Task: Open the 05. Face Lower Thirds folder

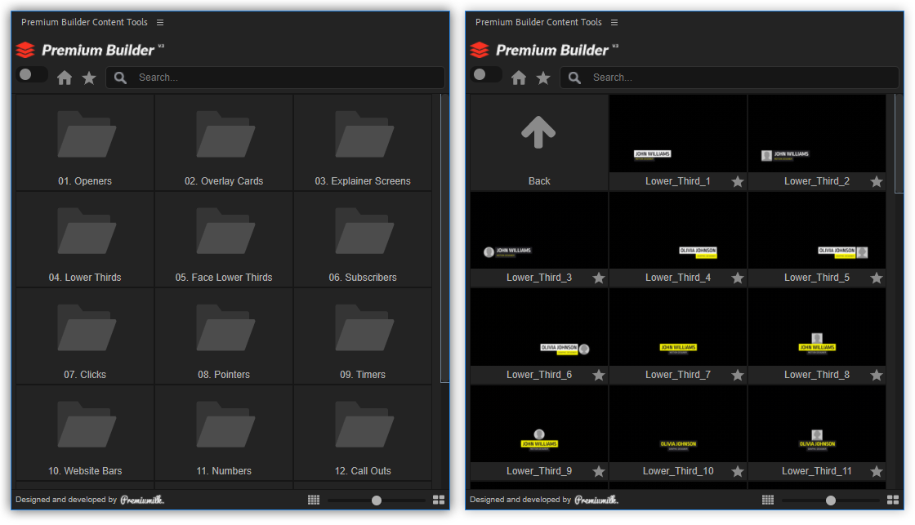Action: click(224, 240)
